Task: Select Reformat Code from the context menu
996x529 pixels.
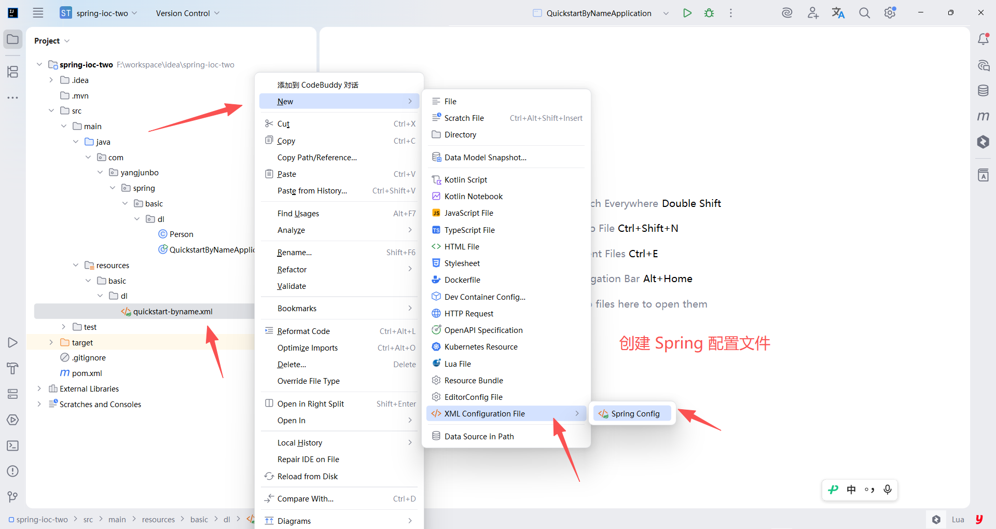Action: [340, 331]
